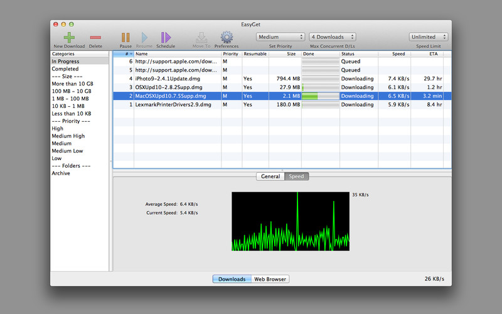Image resolution: width=502 pixels, height=314 pixels.
Task: Select the Speed tab
Action: [x=296, y=176]
